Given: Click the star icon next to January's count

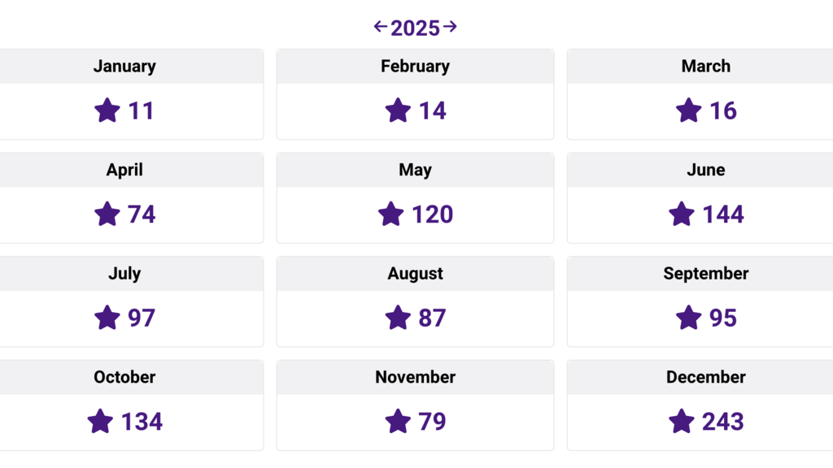Looking at the screenshot, I should 107,110.
